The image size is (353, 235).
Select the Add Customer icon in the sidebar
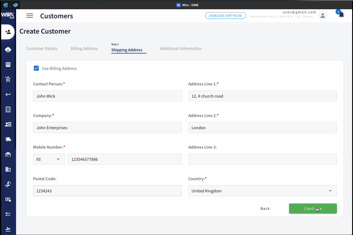pyautogui.click(x=8, y=32)
